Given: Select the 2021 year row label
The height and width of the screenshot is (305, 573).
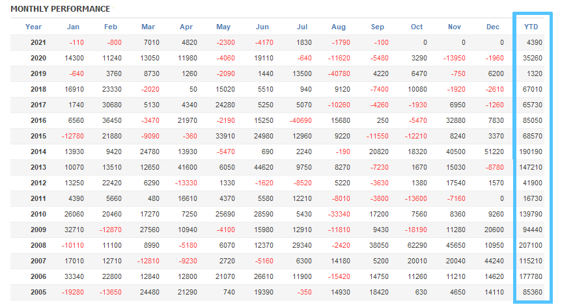Looking at the screenshot, I should coord(38,42).
